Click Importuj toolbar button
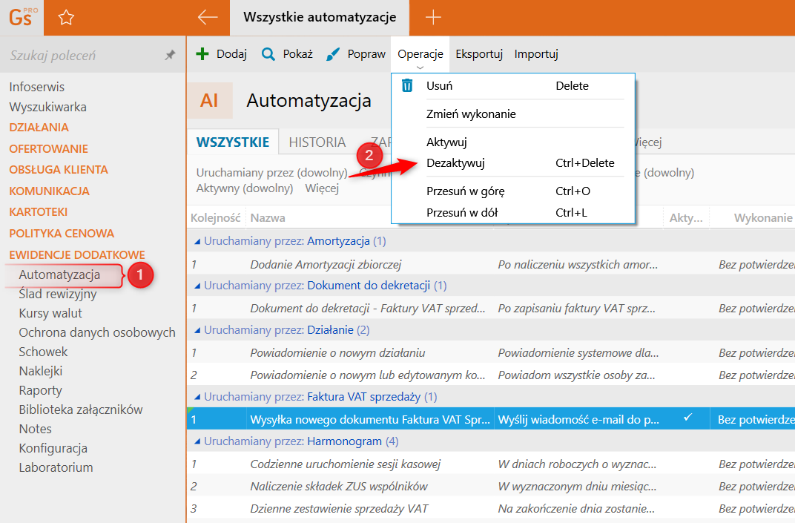The width and height of the screenshot is (795, 523). point(536,53)
